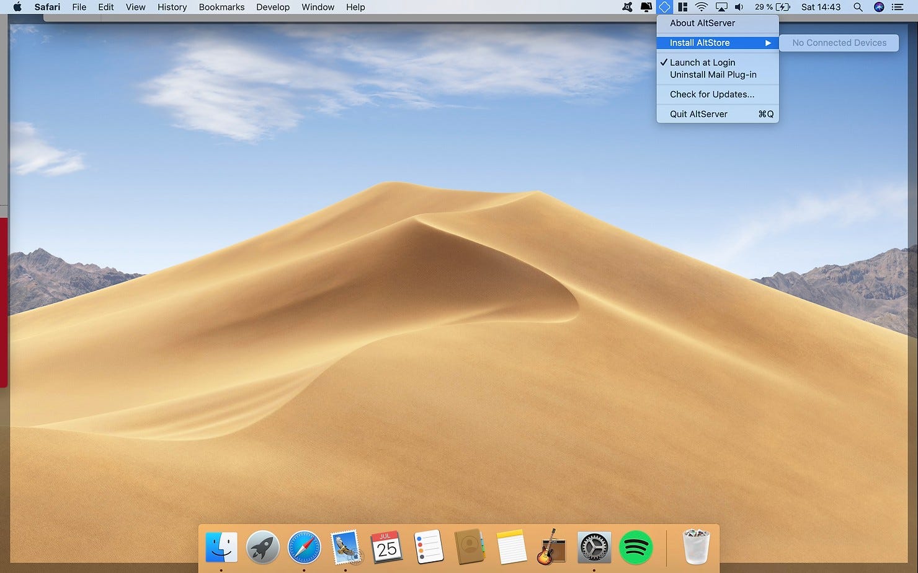Image resolution: width=918 pixels, height=573 pixels.
Task: Click the battery charging status icon
Action: pyautogui.click(x=783, y=7)
